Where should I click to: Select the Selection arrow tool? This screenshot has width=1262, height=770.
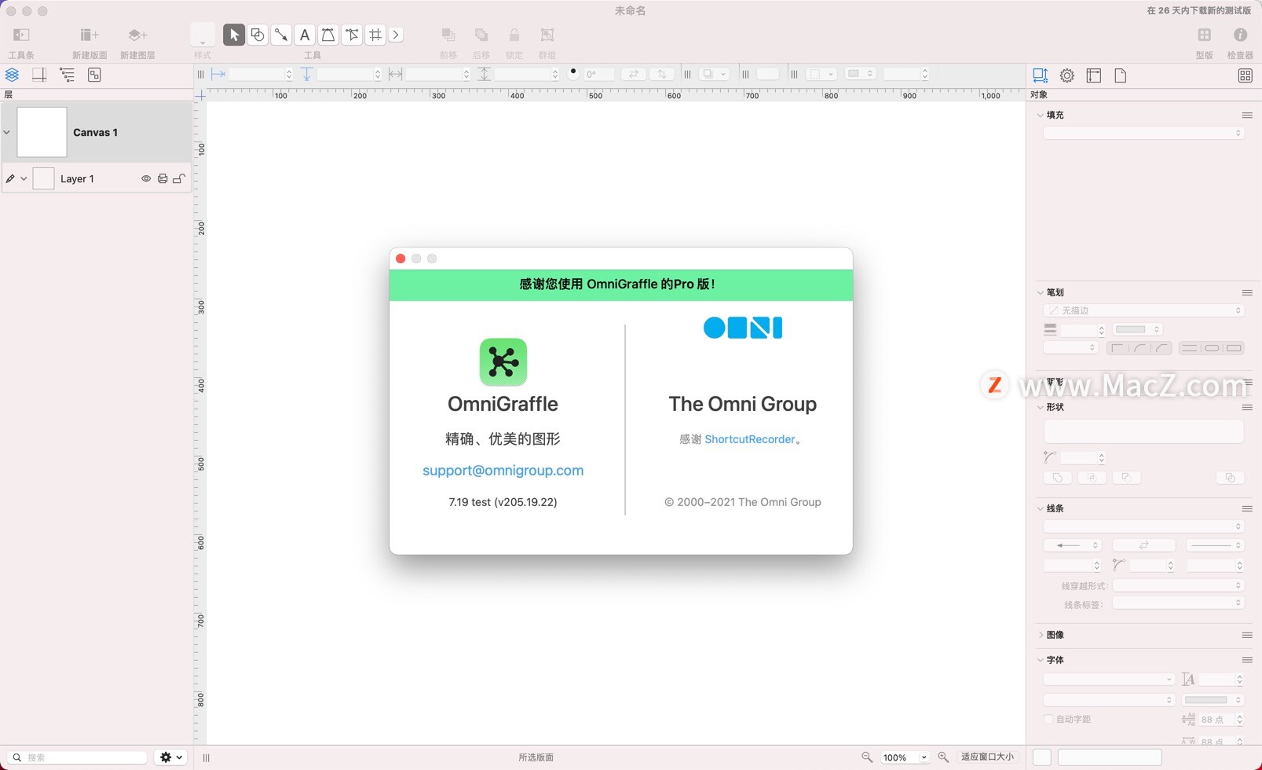coord(234,35)
